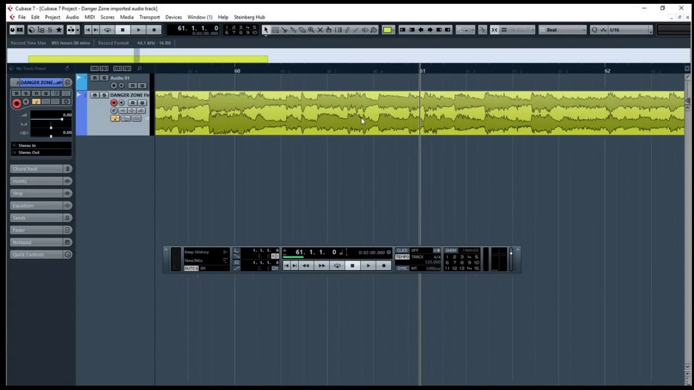This screenshot has width=694, height=390.
Task: Expand the Equalizers inspector section
Action: click(41, 206)
